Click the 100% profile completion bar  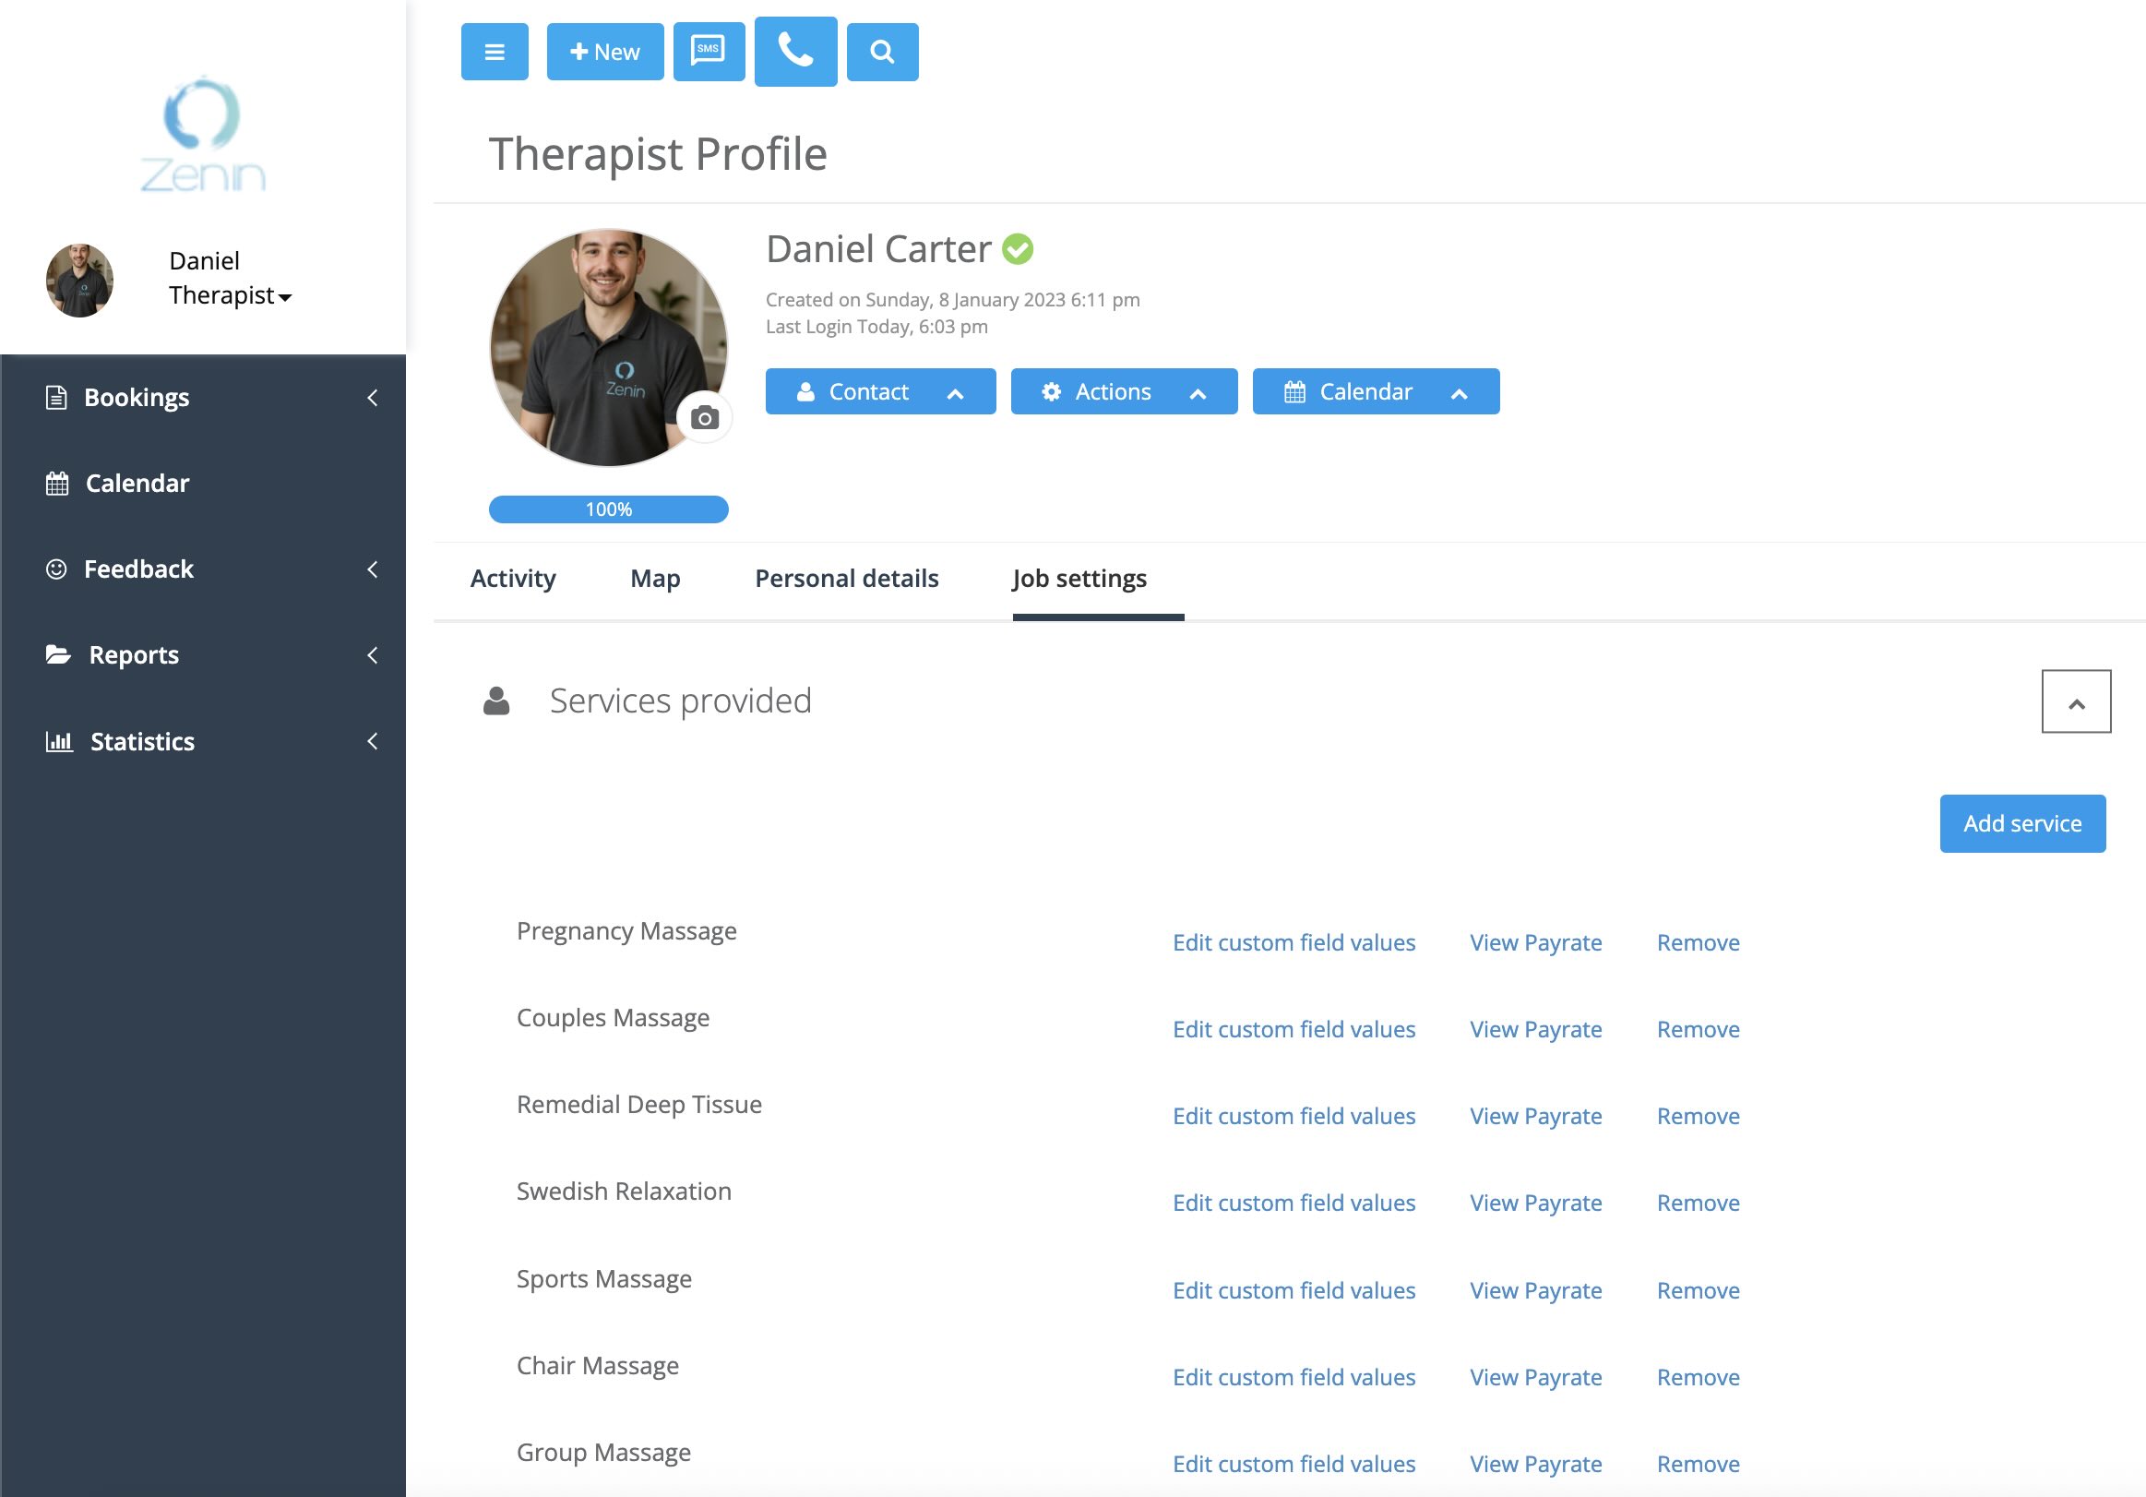[x=607, y=509]
